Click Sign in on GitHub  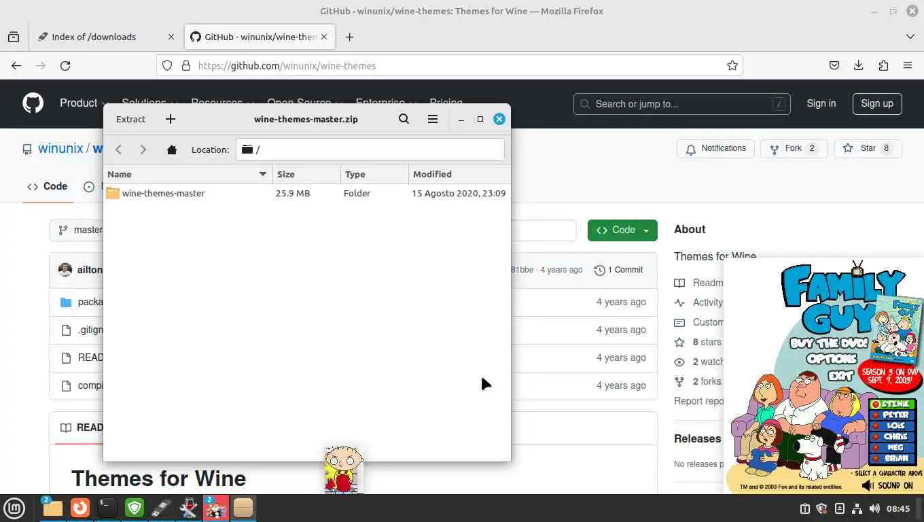pyautogui.click(x=821, y=103)
